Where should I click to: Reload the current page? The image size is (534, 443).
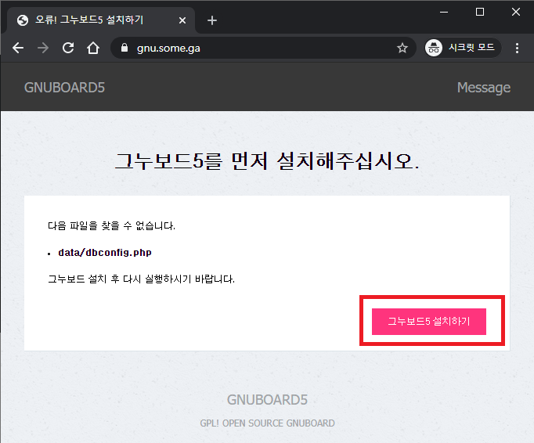point(68,48)
